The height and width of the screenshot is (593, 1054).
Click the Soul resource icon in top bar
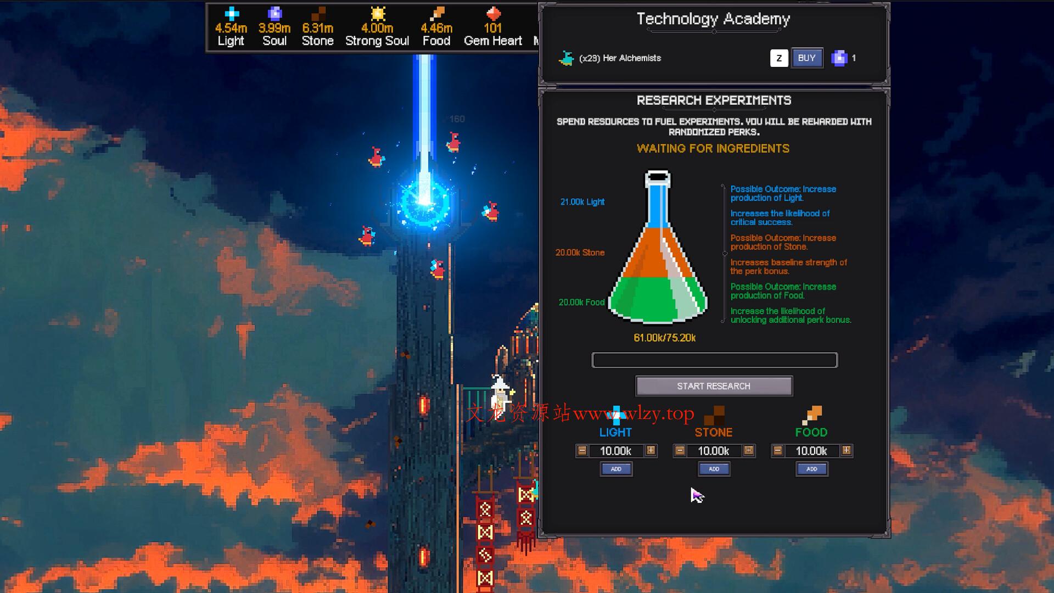point(274,14)
